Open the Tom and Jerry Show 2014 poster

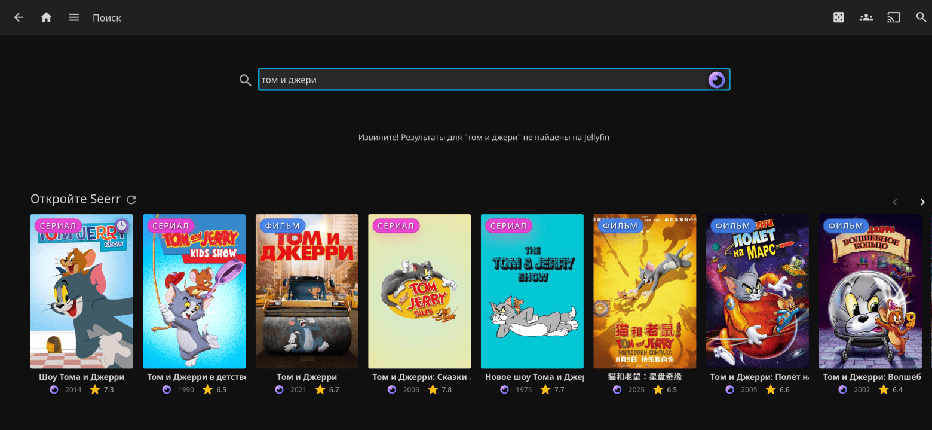(x=82, y=291)
